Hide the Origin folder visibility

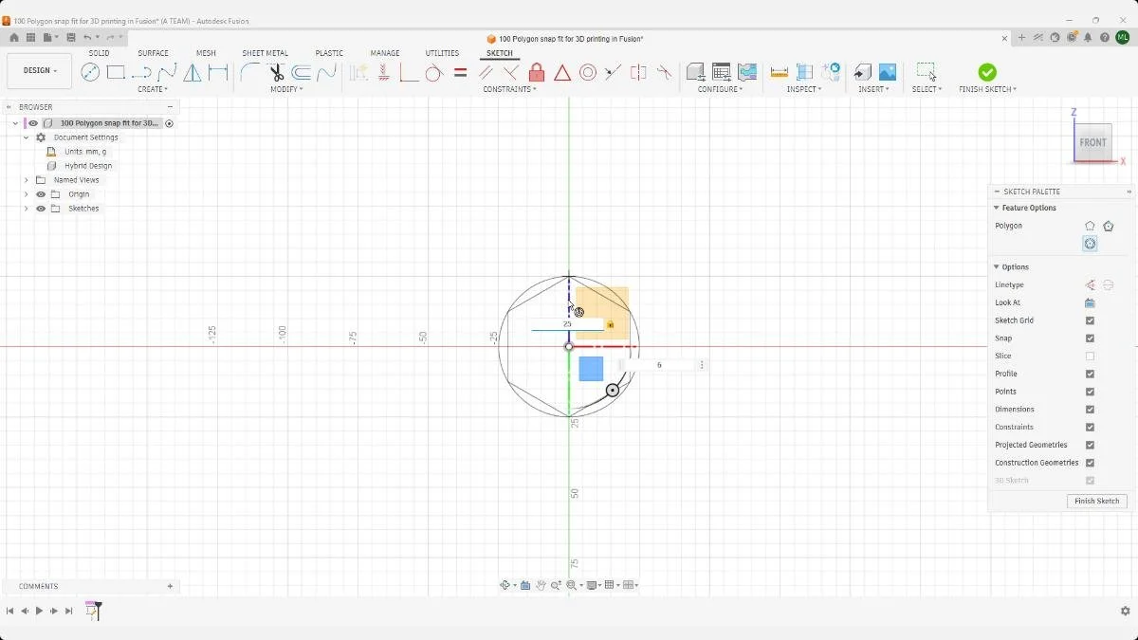click(x=41, y=194)
